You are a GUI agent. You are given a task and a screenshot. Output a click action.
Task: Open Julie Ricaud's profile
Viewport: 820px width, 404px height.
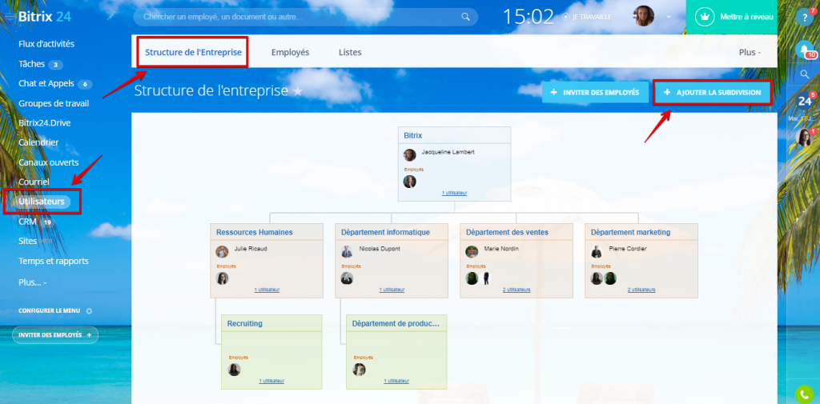point(251,249)
